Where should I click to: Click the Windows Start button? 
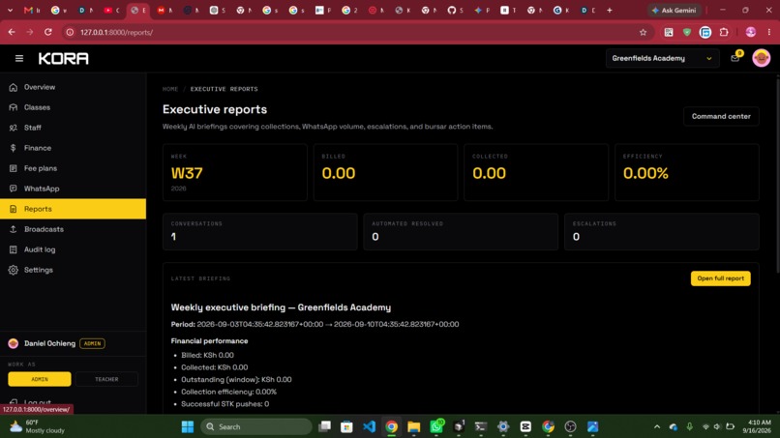[x=188, y=426]
